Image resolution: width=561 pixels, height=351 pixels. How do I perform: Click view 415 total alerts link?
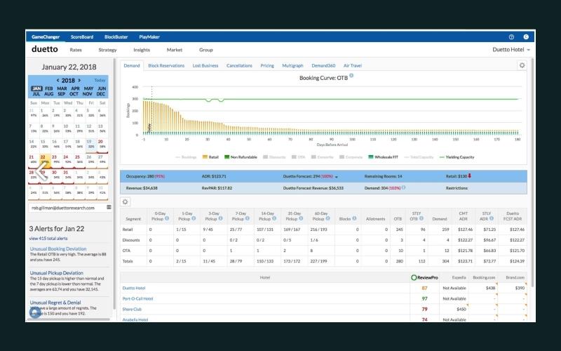48,238
